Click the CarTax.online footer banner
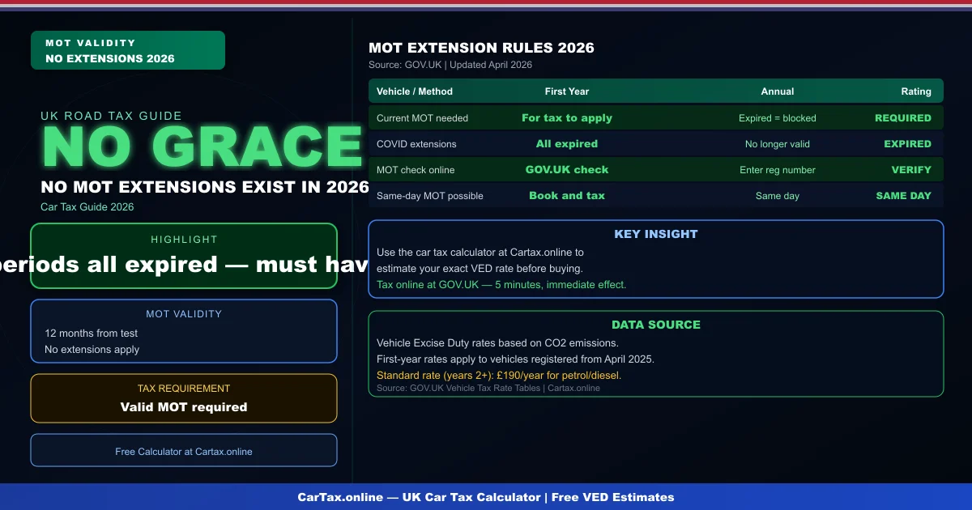Image resolution: width=972 pixels, height=510 pixels. click(x=486, y=497)
